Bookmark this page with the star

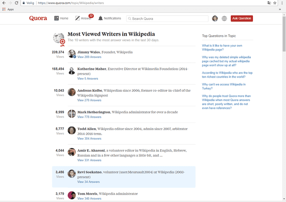[x=275, y=3]
